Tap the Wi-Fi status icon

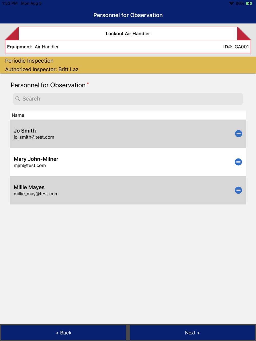click(x=231, y=3)
